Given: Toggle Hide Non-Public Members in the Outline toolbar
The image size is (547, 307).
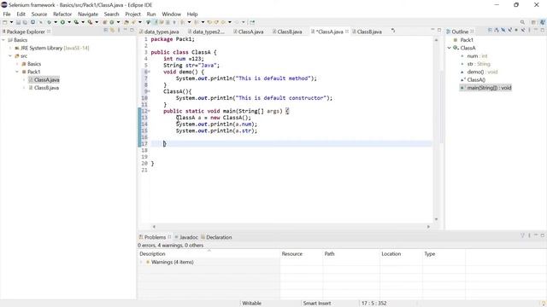Looking at the screenshot, I should [516, 31].
